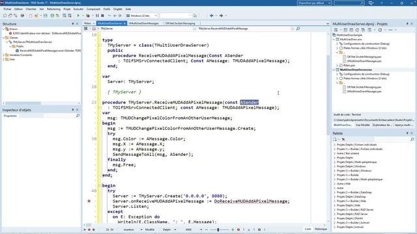
Task: Open the Windows 32 bits platform dropdown
Action: point(156,16)
